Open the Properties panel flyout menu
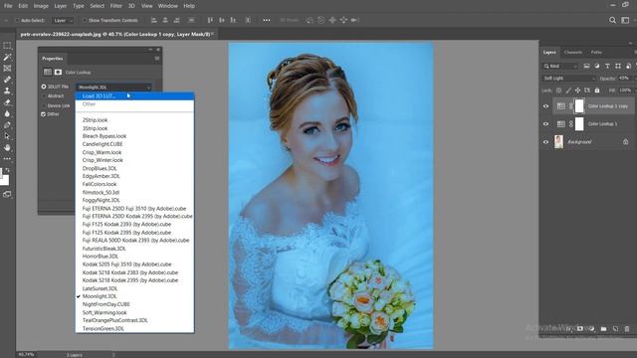Screen dimensions: 637x358 157,59
